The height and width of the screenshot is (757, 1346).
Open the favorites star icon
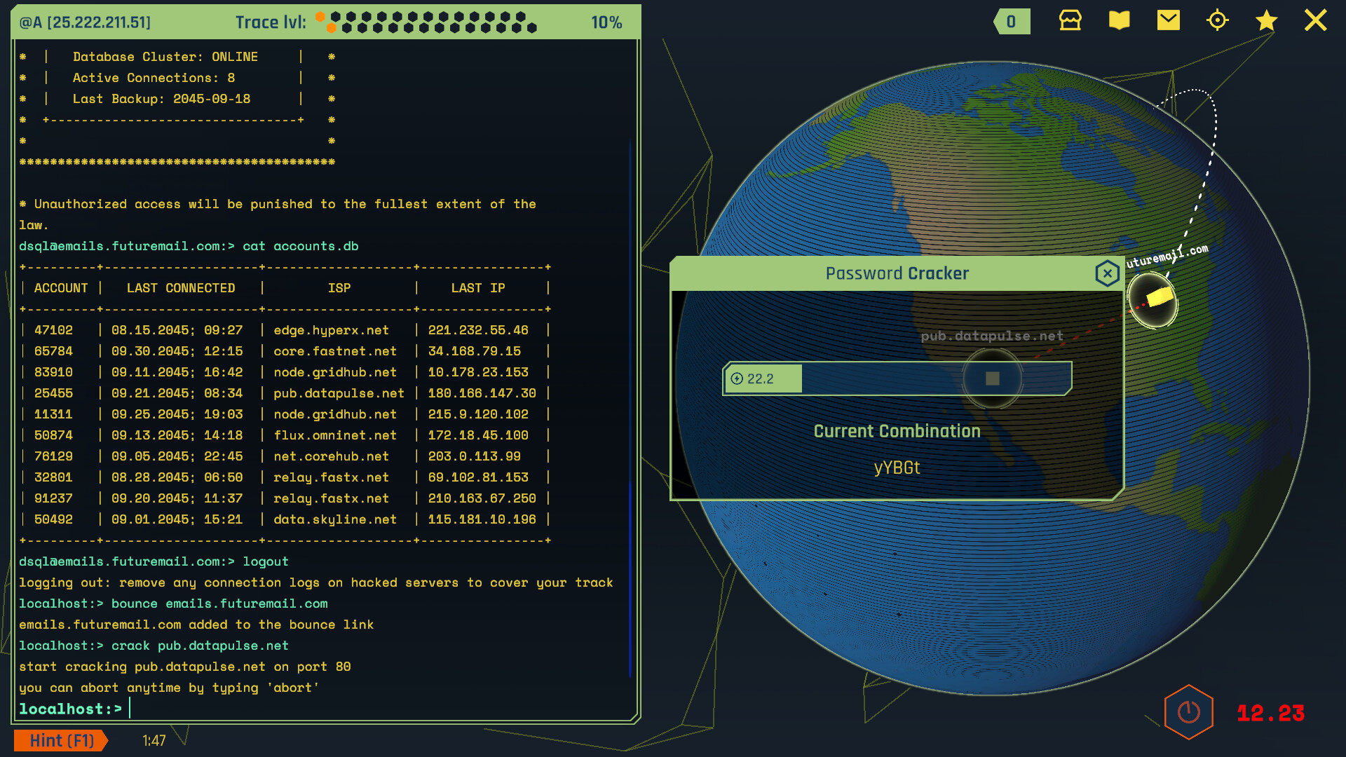coord(1266,21)
